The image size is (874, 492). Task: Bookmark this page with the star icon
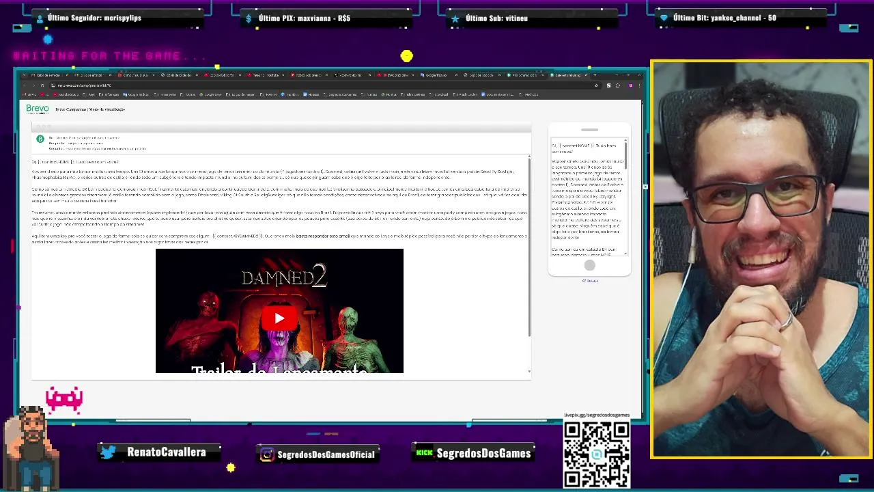point(596,85)
